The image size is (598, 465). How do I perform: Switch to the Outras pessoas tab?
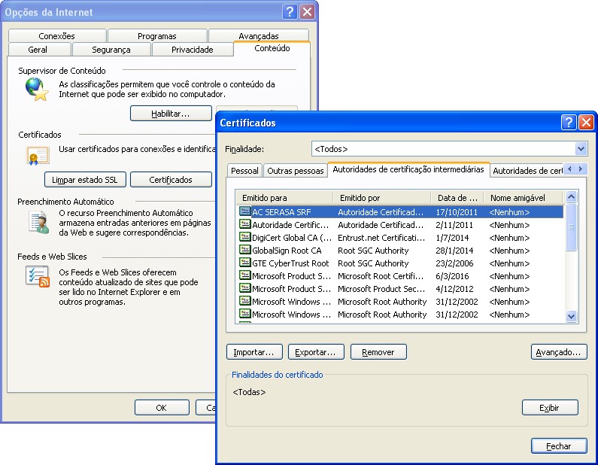pos(295,171)
